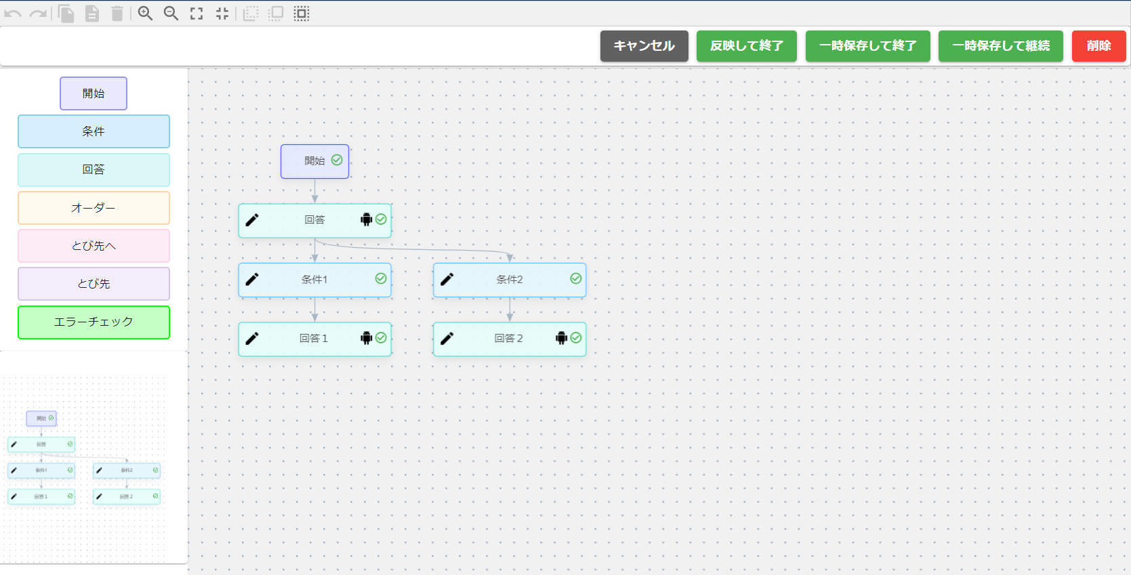Click the zoom out magnifier icon

pos(171,14)
